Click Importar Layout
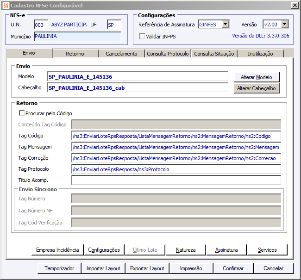301x280 pixels. pos(103,268)
